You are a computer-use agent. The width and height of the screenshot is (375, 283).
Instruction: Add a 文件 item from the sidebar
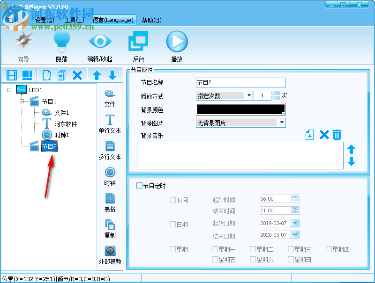pyautogui.click(x=110, y=97)
